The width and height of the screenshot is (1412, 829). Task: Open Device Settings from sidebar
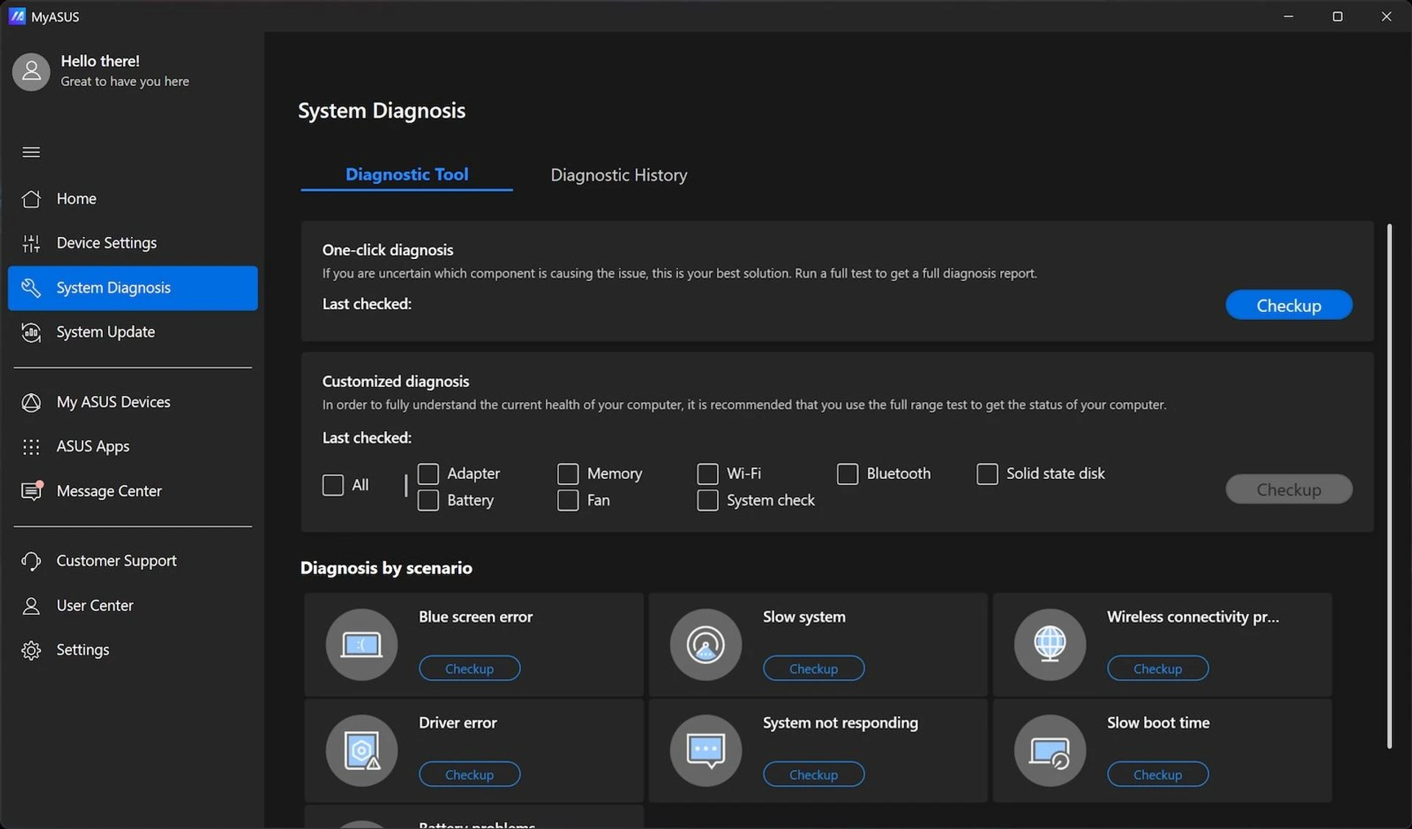132,243
